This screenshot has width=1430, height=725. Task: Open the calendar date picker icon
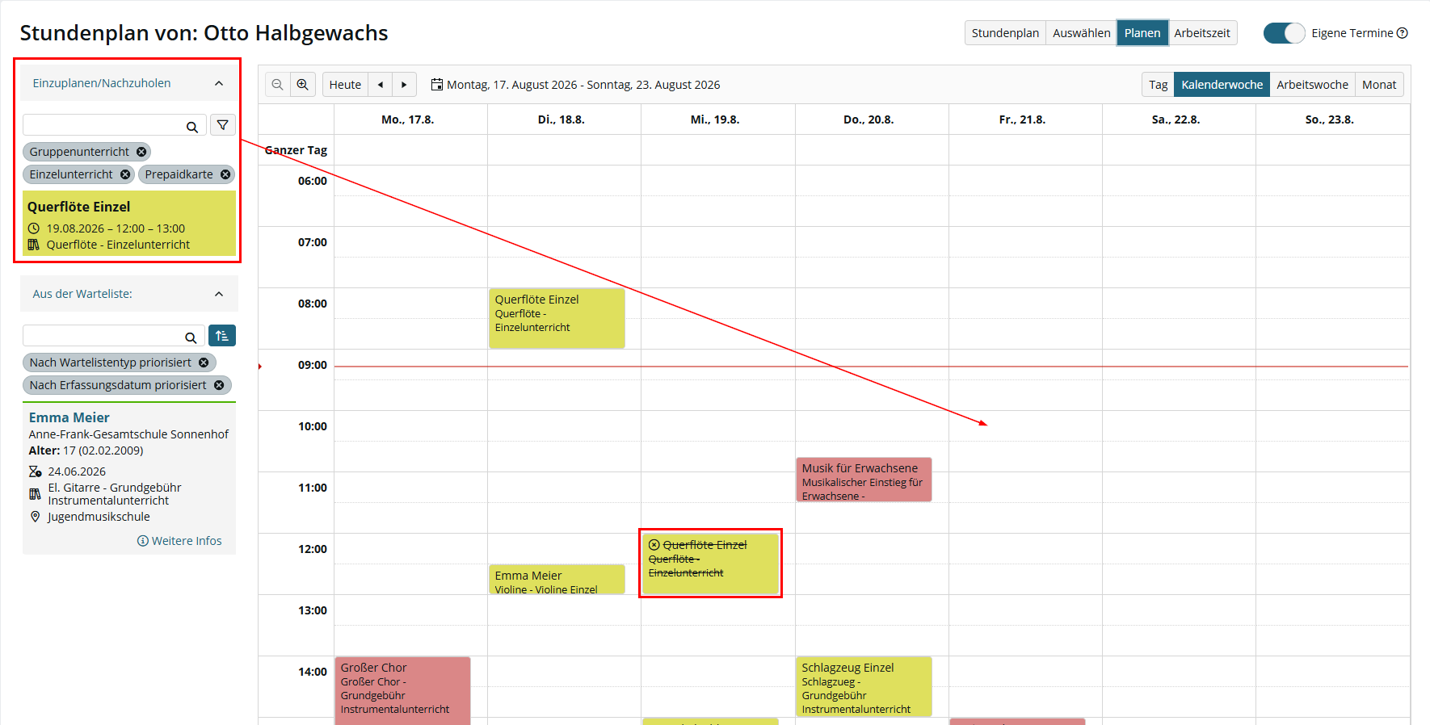click(x=437, y=85)
